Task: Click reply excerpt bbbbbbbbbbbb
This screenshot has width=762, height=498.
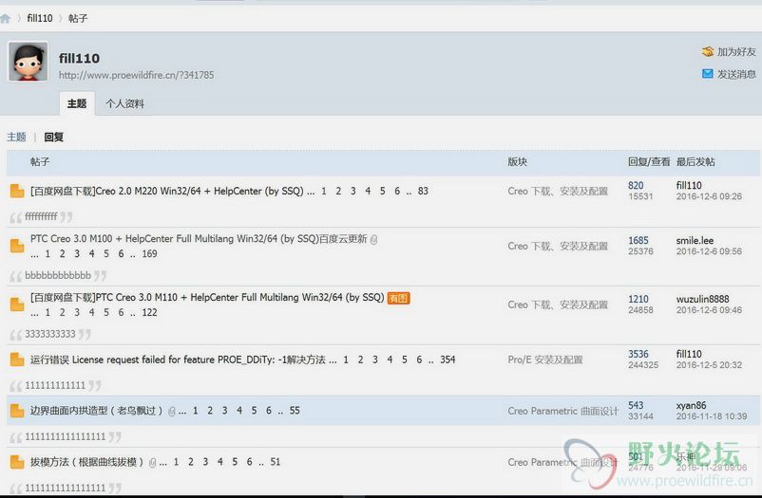Action: tap(58, 275)
